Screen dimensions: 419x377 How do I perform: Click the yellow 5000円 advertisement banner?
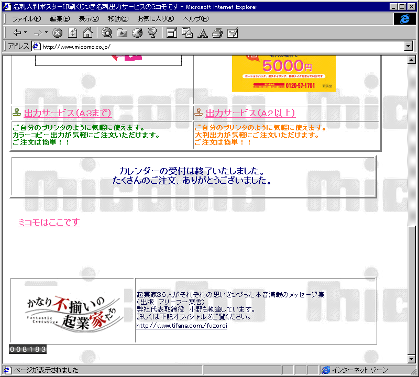[284, 73]
